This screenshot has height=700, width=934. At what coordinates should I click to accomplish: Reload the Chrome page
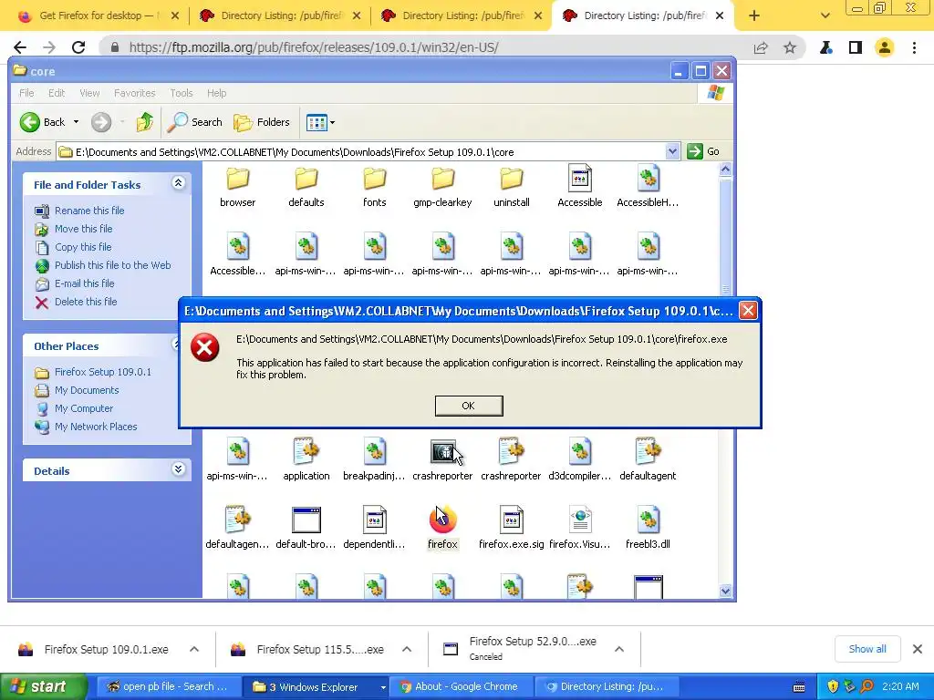pyautogui.click(x=78, y=47)
